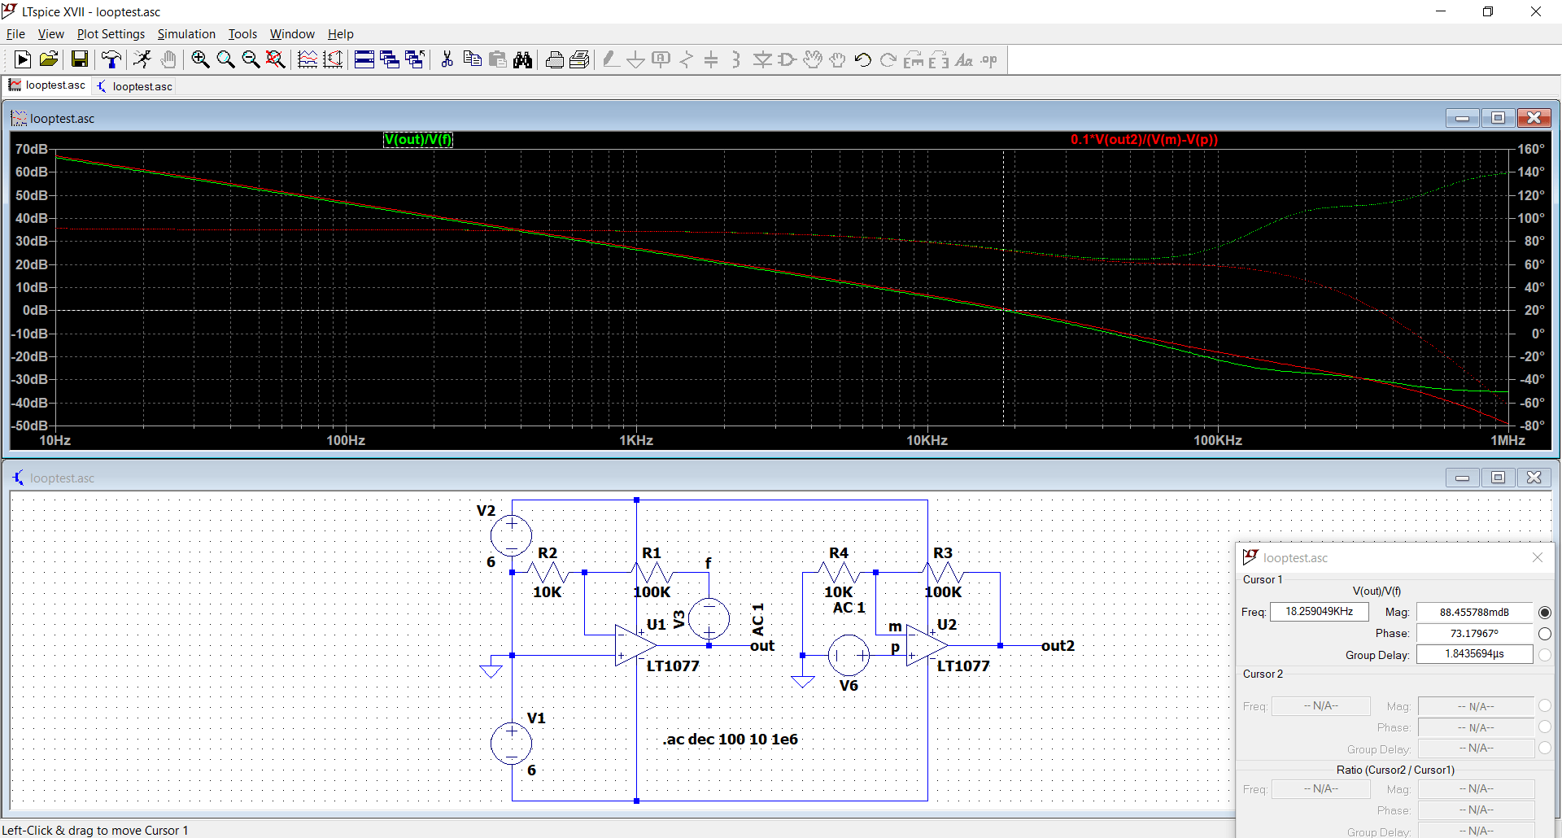The height and width of the screenshot is (838, 1562).
Task: Select the Text Aa tool
Action: pyautogui.click(x=964, y=59)
